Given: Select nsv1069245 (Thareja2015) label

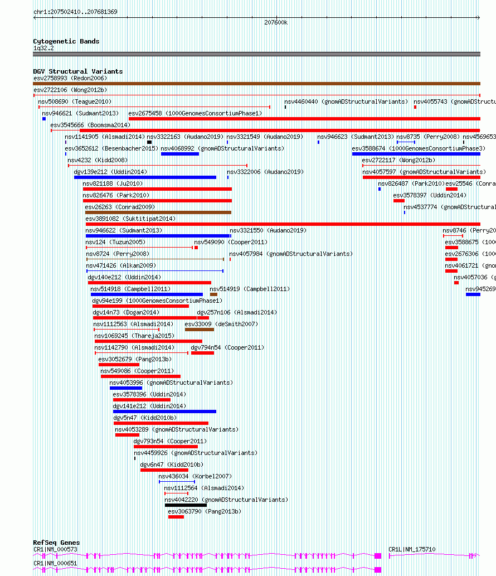Looking at the screenshot, I should point(134,337).
